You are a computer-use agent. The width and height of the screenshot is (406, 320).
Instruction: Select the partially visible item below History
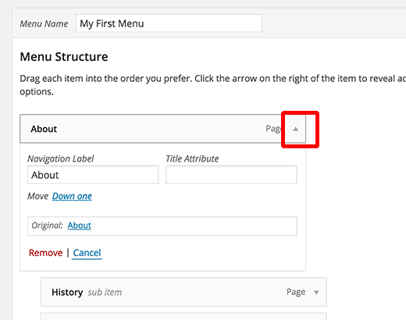(x=183, y=316)
